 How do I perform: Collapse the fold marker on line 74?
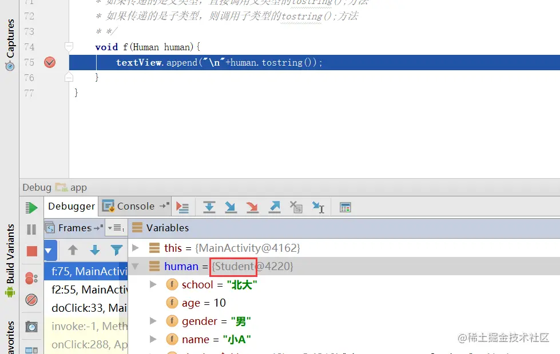[69, 46]
